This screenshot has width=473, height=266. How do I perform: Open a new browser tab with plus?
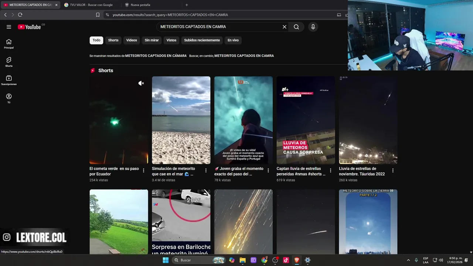[187, 5]
